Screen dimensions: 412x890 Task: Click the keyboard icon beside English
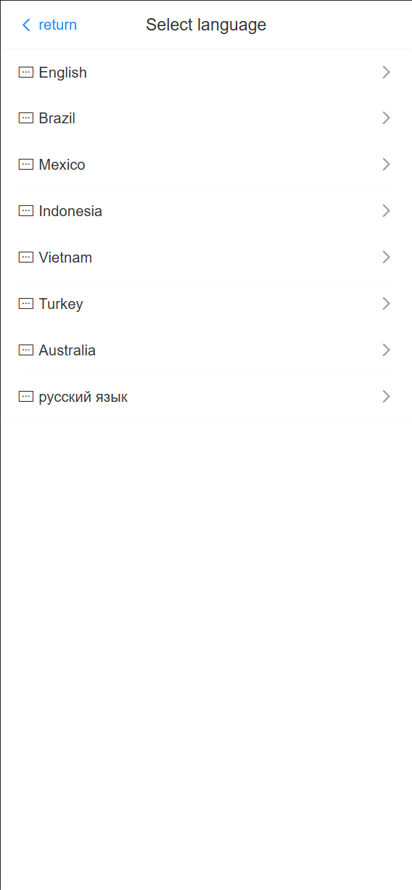(26, 72)
